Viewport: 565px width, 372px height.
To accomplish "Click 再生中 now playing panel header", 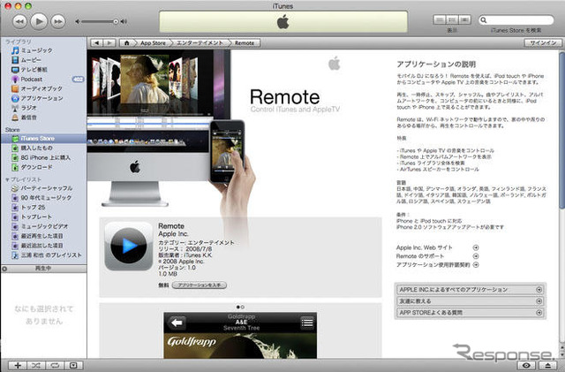I will 43,269.
